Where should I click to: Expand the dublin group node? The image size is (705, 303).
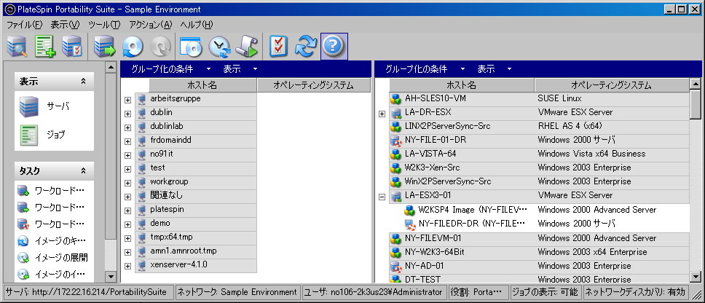[x=128, y=114]
